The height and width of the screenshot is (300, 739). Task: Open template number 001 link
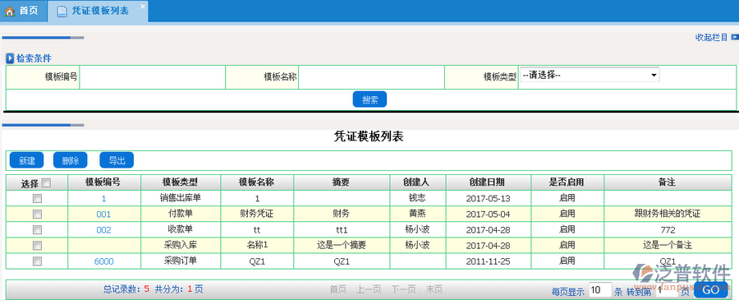click(x=103, y=215)
